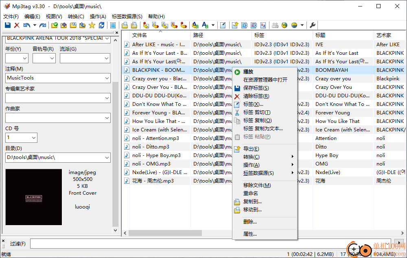Click the first globe tag source icon
The height and width of the screenshot is (258, 407).
click(x=284, y=25)
